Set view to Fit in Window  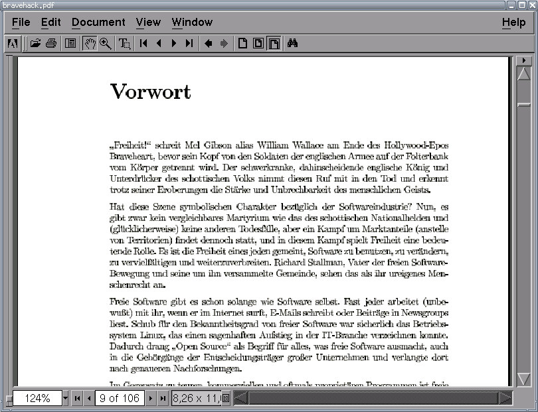pyautogui.click(x=258, y=44)
